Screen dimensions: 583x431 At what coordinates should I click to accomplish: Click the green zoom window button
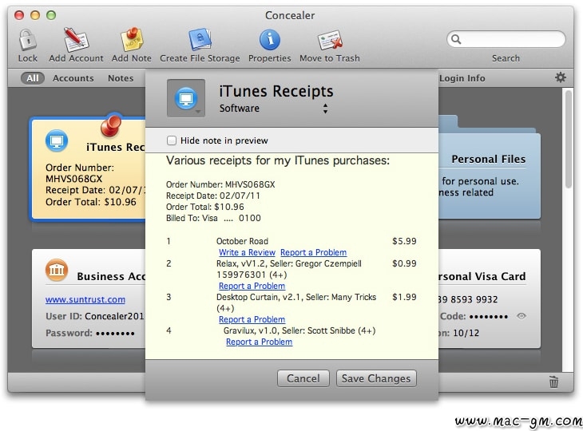coord(51,15)
